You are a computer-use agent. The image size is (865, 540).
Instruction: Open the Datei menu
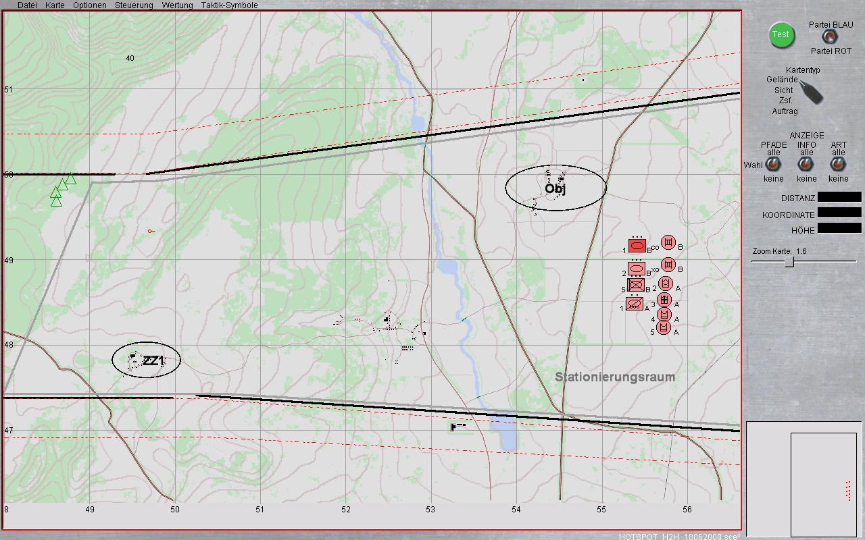pyautogui.click(x=27, y=5)
